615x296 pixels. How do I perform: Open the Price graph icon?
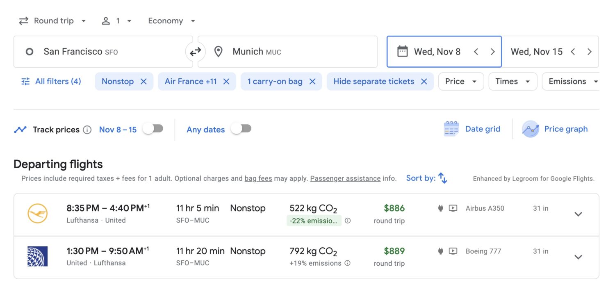coord(530,129)
